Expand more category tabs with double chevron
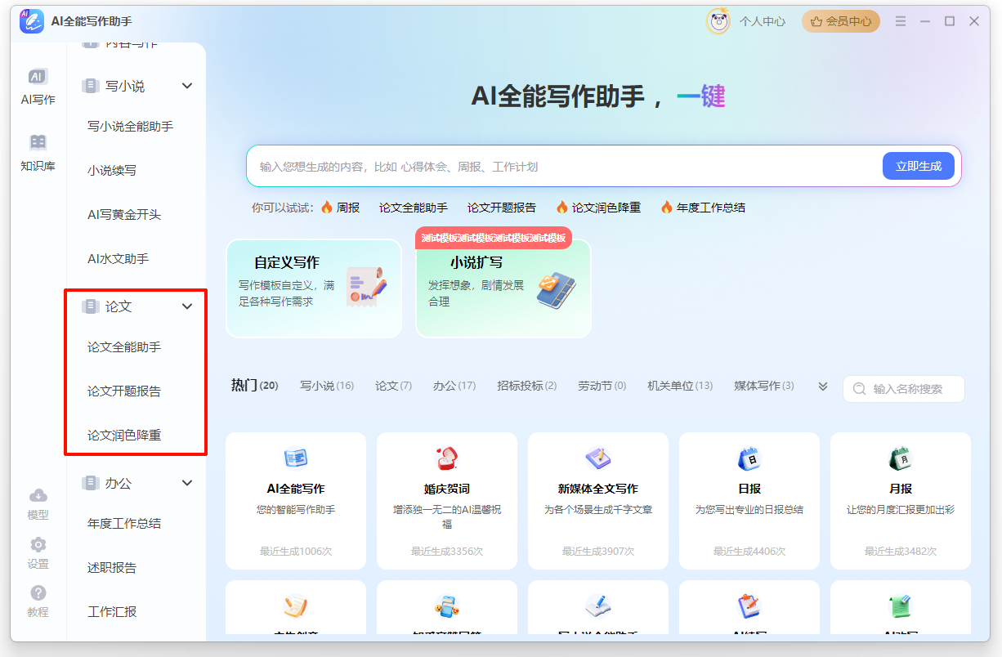1002x657 pixels. pos(823,387)
